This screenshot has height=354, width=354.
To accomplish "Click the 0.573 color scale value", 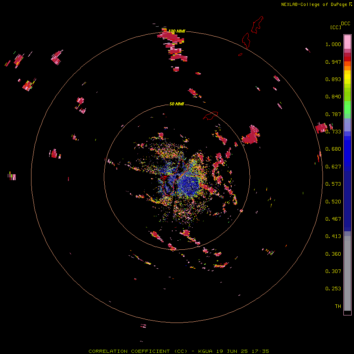I will point(333,184).
